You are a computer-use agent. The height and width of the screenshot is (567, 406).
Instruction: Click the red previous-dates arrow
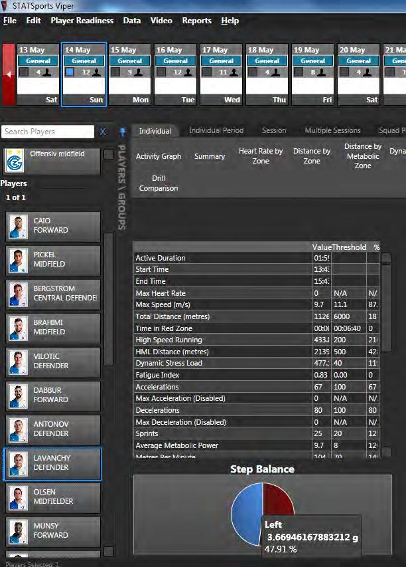[x=9, y=74]
